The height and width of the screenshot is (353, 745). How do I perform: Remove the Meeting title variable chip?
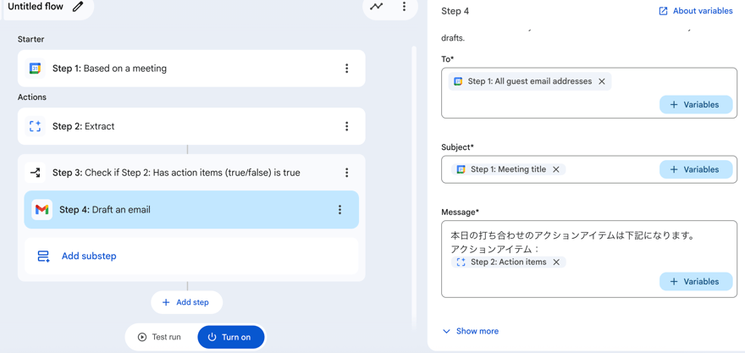click(x=556, y=169)
